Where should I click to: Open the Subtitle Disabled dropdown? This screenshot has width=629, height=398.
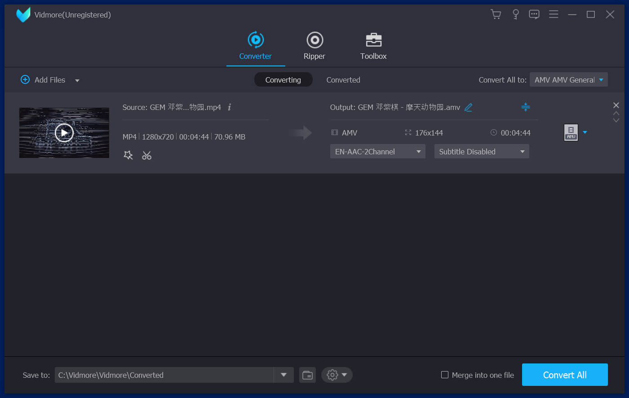point(481,151)
